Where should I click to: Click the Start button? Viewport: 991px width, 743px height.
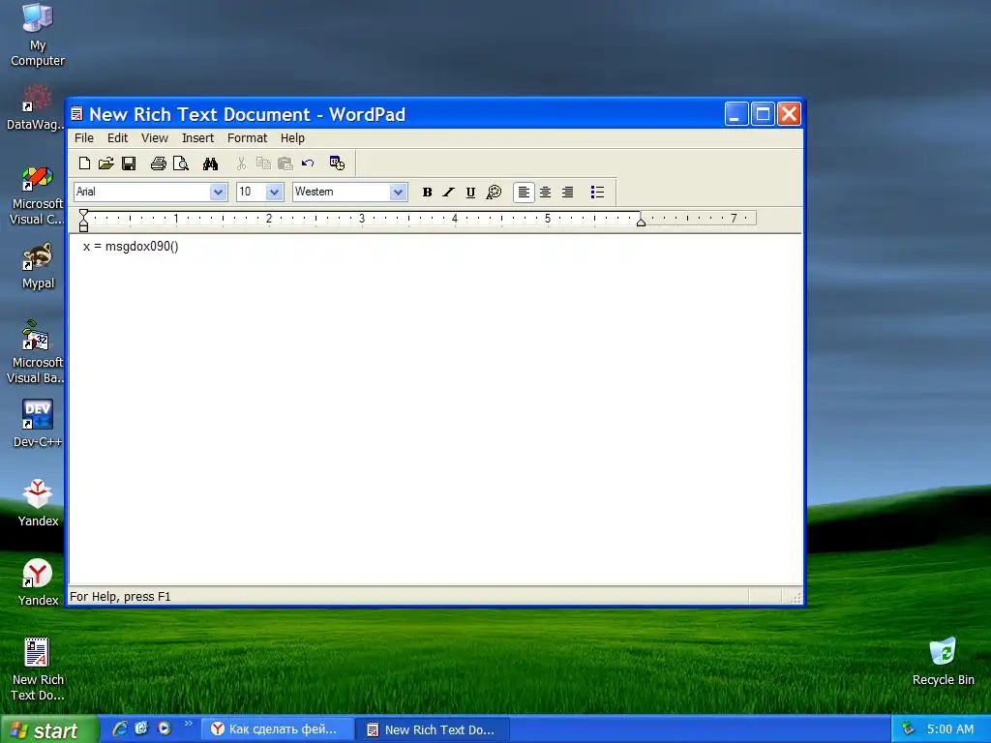point(48,729)
